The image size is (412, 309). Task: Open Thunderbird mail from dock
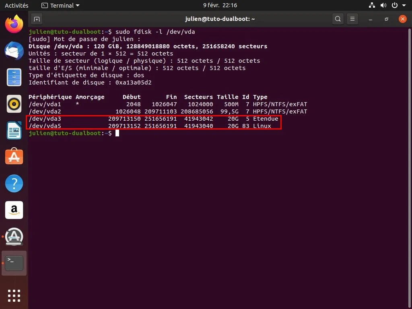[x=14, y=51]
